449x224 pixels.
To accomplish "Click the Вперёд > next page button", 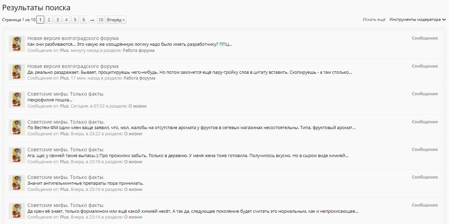I will (x=116, y=20).
